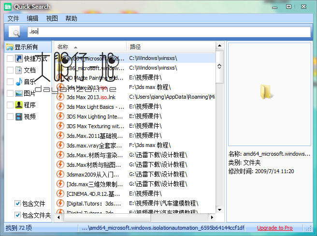Tick the 视频 filter checkbox

tap(10, 117)
